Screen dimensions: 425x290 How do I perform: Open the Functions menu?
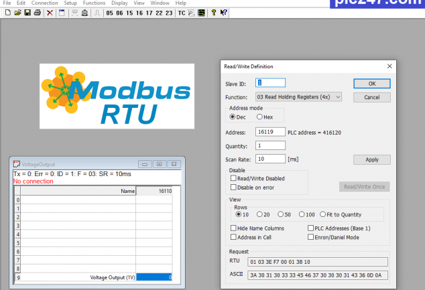[x=94, y=3]
